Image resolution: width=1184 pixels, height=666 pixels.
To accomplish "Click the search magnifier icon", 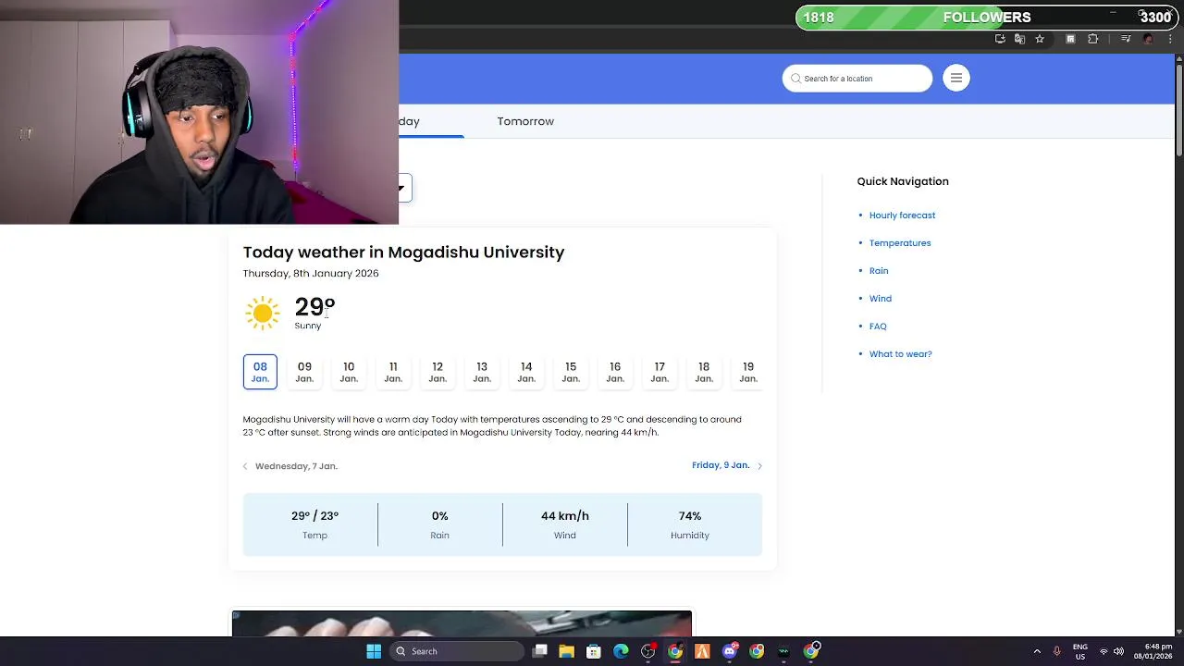I will [795, 79].
